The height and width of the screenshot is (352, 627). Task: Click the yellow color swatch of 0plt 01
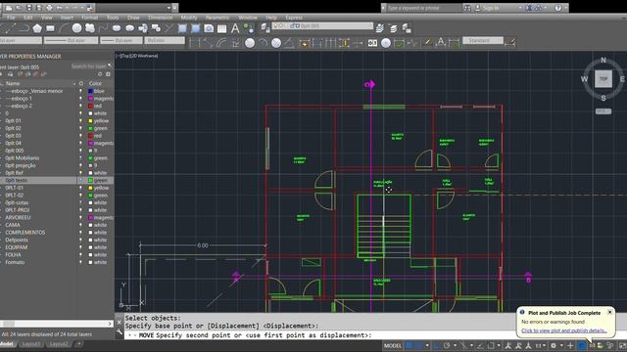click(90, 120)
